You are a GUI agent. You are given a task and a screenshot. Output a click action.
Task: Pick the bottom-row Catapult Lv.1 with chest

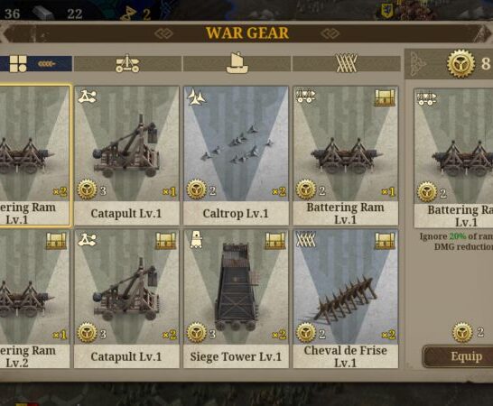[126, 299]
